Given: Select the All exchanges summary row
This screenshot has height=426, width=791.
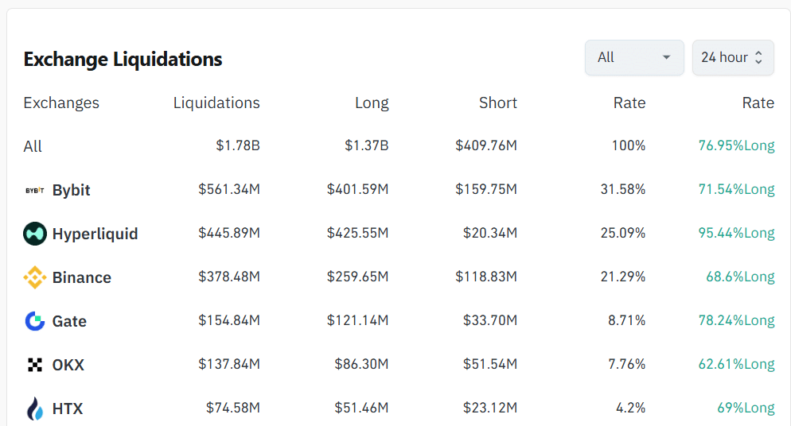Looking at the screenshot, I should click(x=33, y=146).
